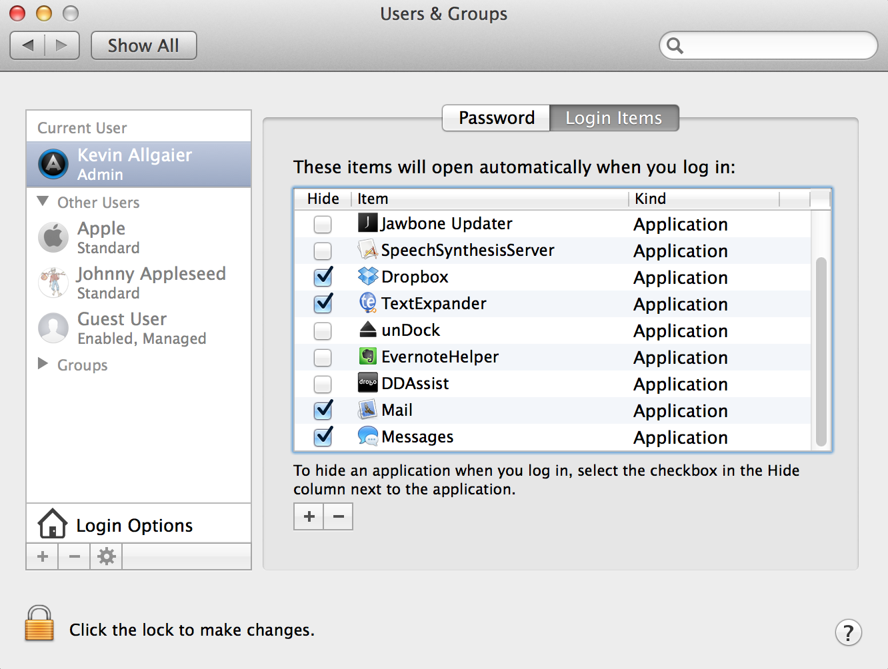The height and width of the screenshot is (669, 888).
Task: Check Hide box for EvernoteHelper
Action: click(323, 357)
